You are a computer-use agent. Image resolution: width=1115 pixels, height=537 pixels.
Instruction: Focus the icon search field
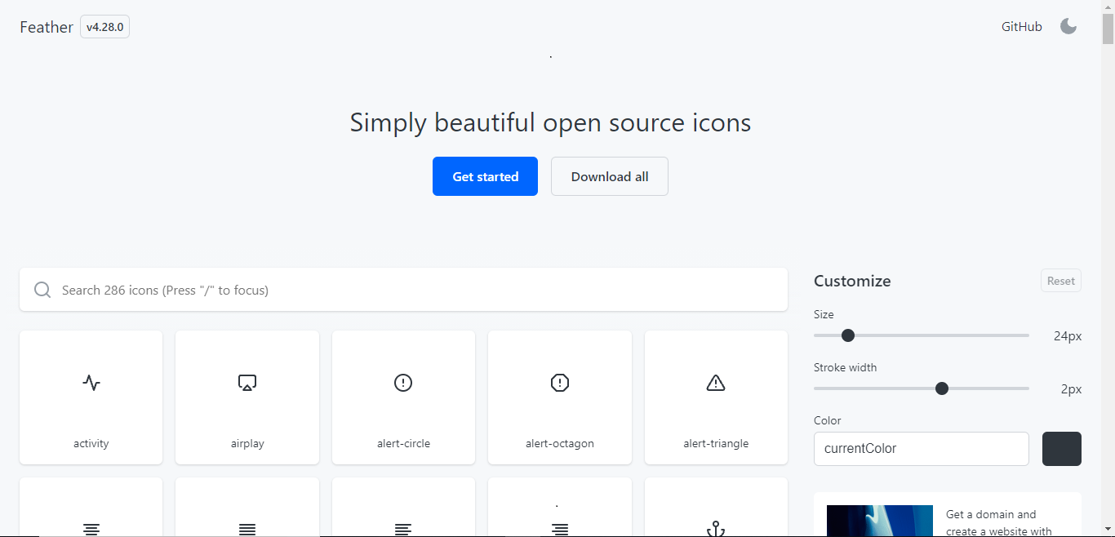click(403, 290)
